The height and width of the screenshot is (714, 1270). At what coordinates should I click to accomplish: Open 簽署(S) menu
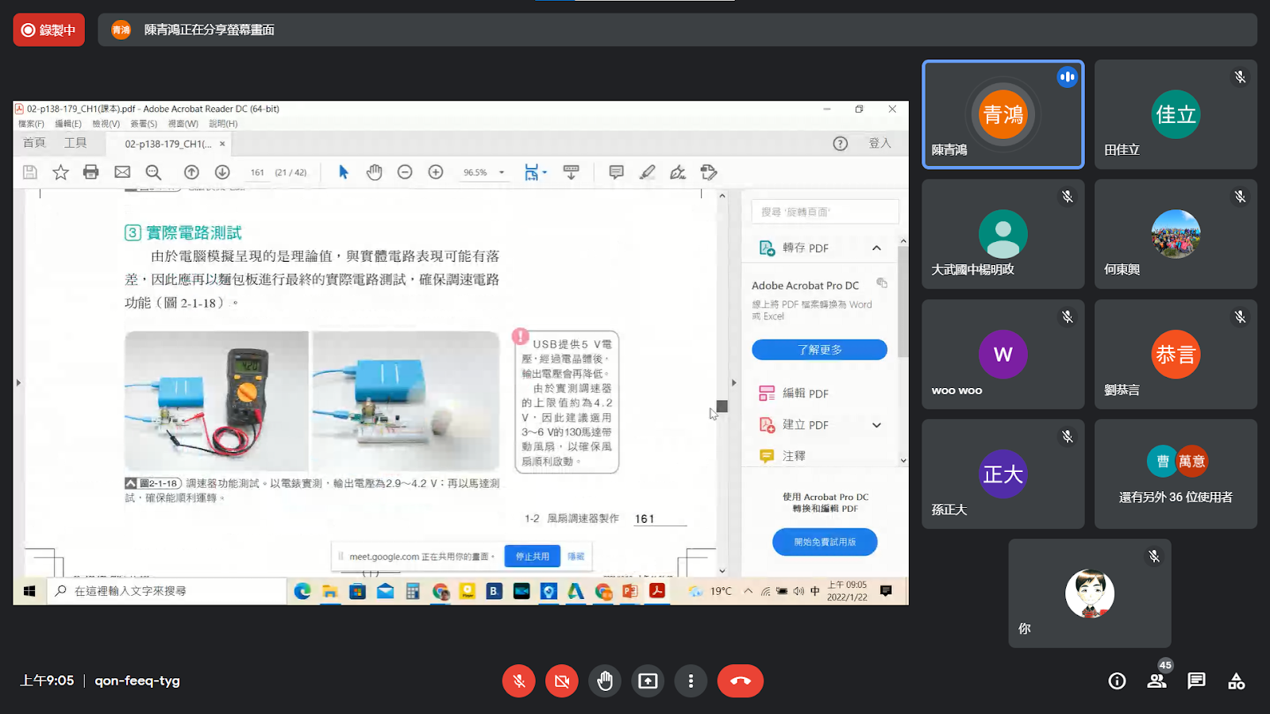click(x=144, y=124)
